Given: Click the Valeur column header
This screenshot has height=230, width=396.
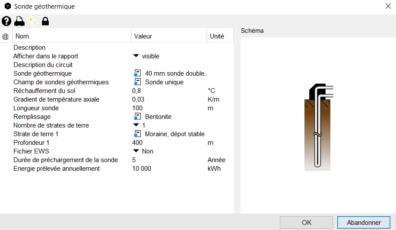Looking at the screenshot, I should 169,36.
